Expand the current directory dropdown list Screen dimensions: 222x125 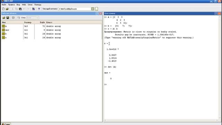click(x=93, y=9)
